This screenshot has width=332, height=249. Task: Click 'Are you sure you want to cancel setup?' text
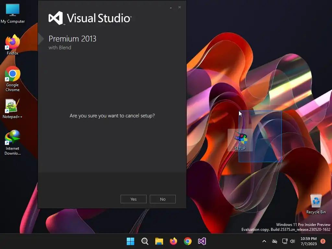pos(112,116)
